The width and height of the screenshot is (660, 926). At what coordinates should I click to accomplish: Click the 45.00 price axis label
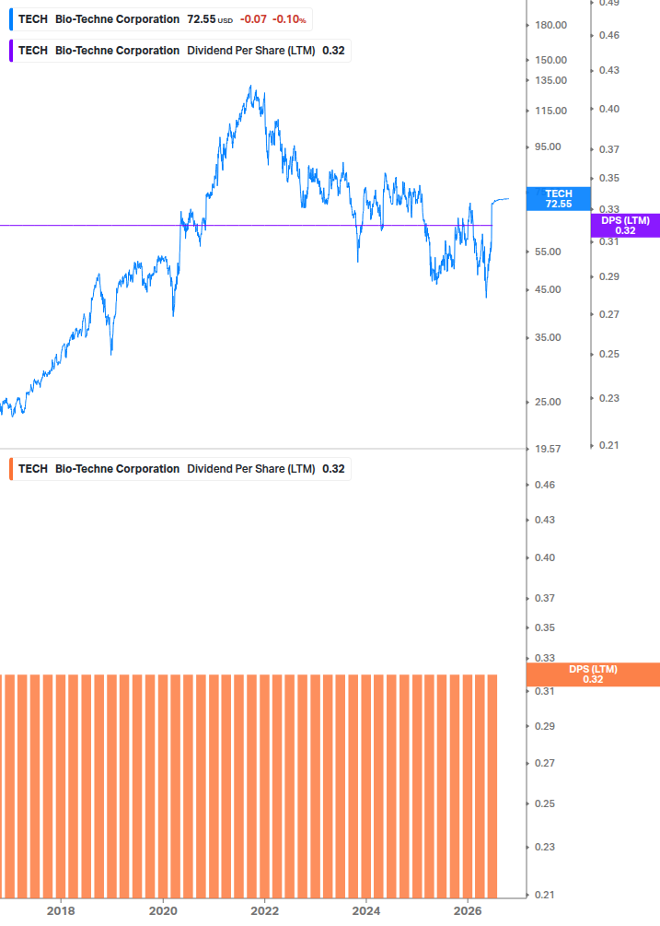click(x=548, y=290)
